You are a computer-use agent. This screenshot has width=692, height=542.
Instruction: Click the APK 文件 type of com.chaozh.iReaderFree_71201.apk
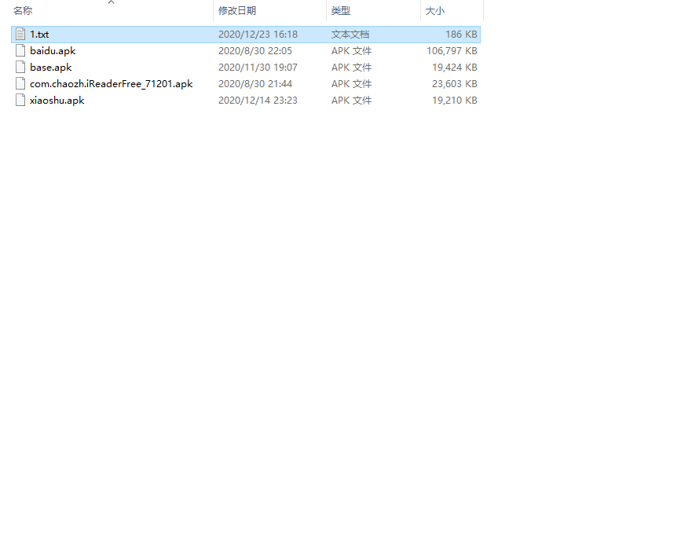(352, 84)
